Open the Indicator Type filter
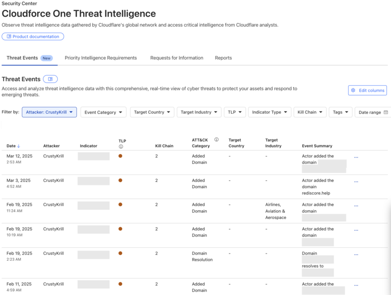Viewport: 391px width, 295px height. click(x=269, y=112)
